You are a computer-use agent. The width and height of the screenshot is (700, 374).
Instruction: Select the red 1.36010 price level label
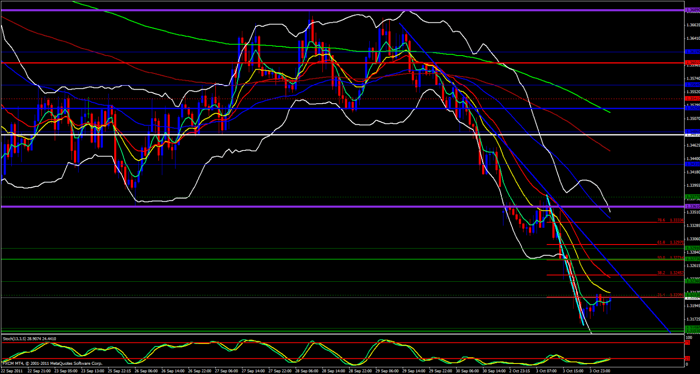click(x=692, y=63)
